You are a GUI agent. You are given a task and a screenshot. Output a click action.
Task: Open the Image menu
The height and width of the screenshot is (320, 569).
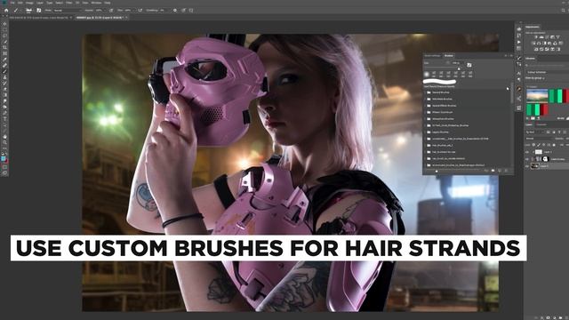pos(29,3)
